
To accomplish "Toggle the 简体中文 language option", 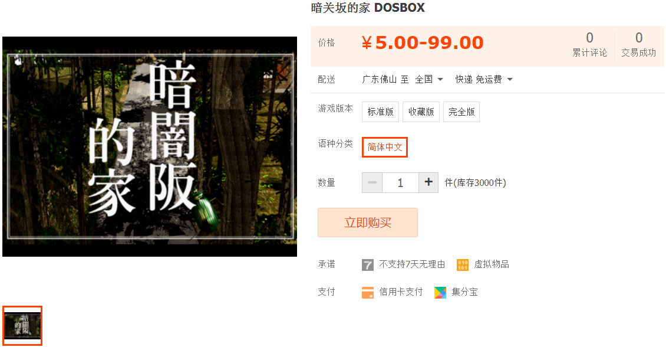I will tap(385, 147).
